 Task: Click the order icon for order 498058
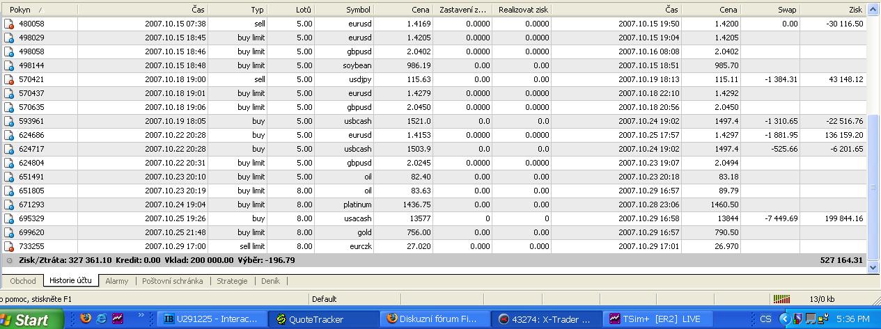pyautogui.click(x=9, y=51)
